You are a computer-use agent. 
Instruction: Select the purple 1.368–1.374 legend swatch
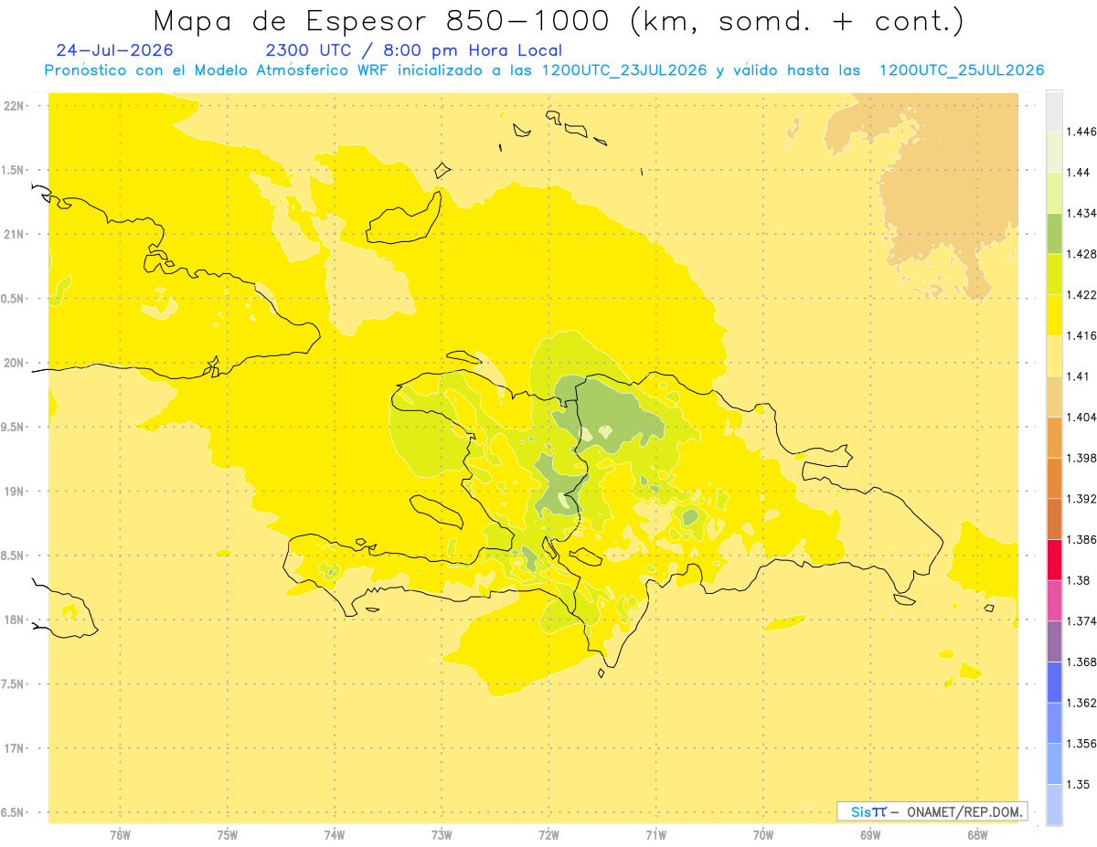(x=1054, y=641)
